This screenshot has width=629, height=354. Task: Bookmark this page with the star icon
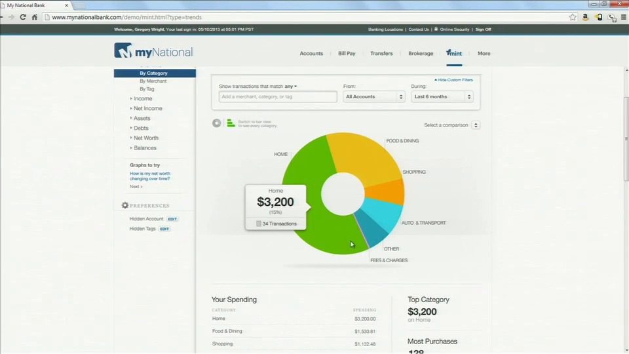pos(573,17)
